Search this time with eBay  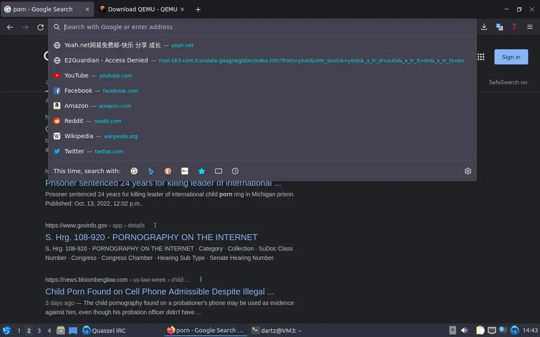[185, 171]
